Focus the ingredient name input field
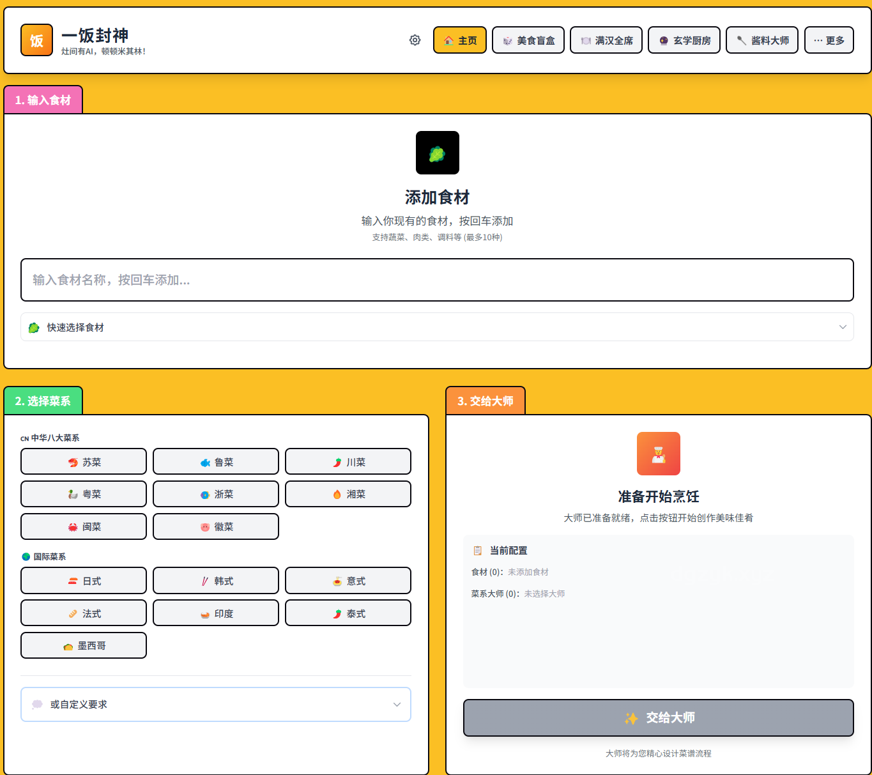The width and height of the screenshot is (872, 775). click(x=437, y=280)
